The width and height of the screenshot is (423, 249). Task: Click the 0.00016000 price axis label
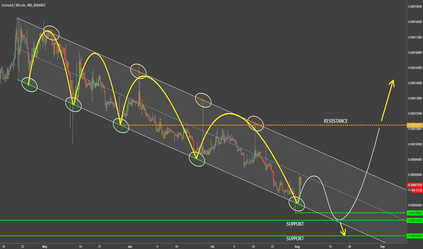click(415, 53)
